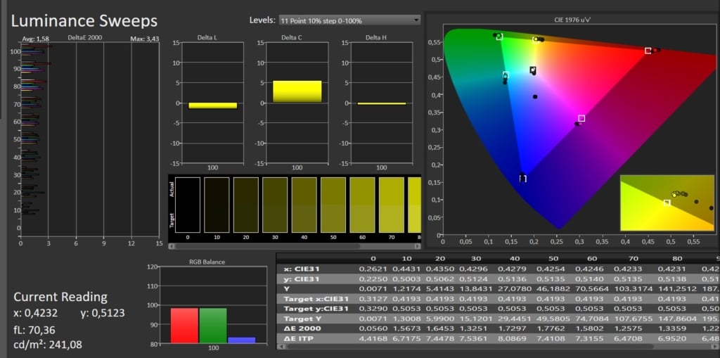Click the 'fL: 70,36' current reading

33,330
